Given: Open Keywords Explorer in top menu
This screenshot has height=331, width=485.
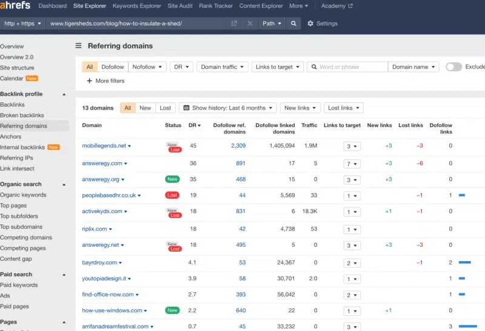Looking at the screenshot, I should (x=137, y=6).
